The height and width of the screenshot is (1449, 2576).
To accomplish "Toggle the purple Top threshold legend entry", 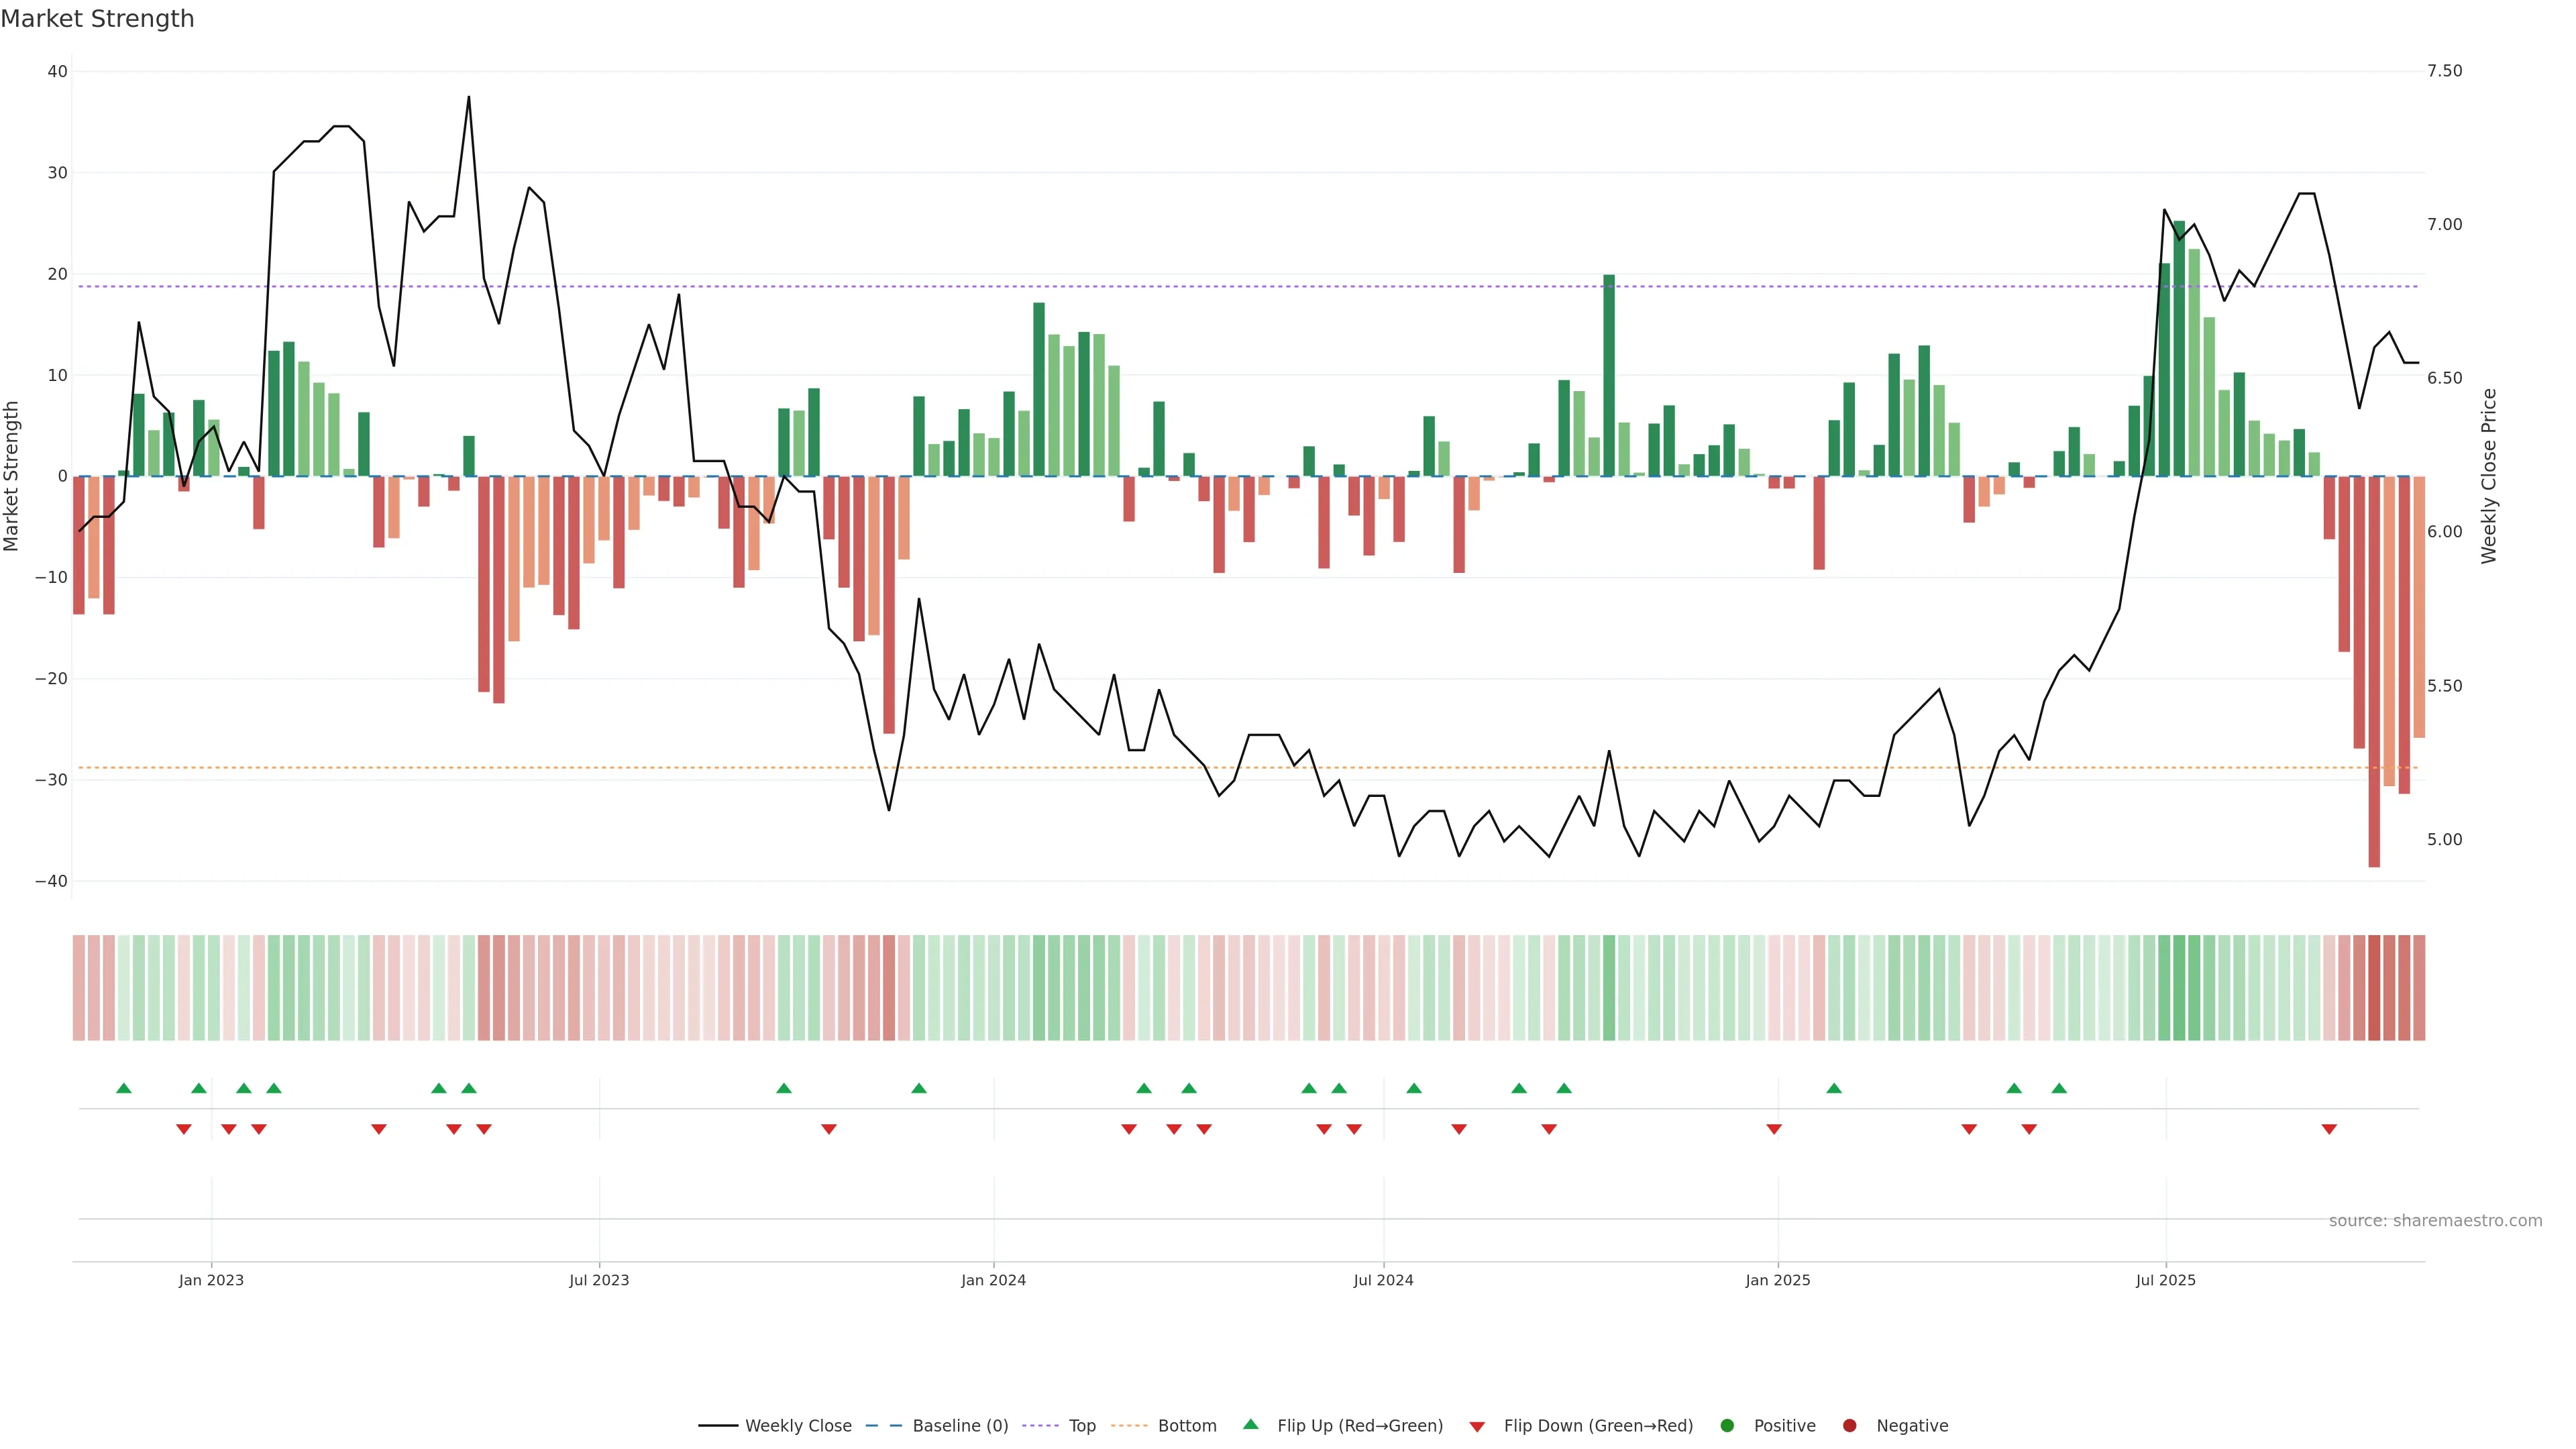I will [x=1082, y=1425].
